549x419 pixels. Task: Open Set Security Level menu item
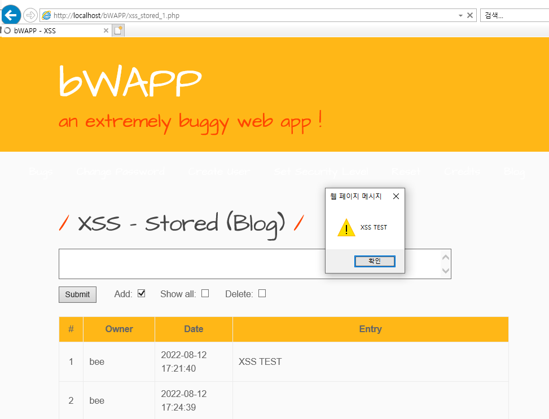click(321, 172)
